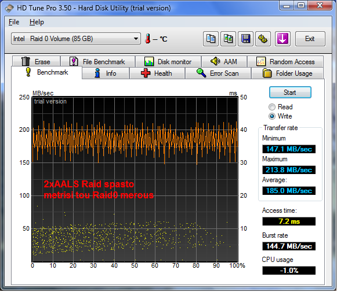This screenshot has height=292, width=337.
Task: Open the File menu
Action: [x=14, y=22]
